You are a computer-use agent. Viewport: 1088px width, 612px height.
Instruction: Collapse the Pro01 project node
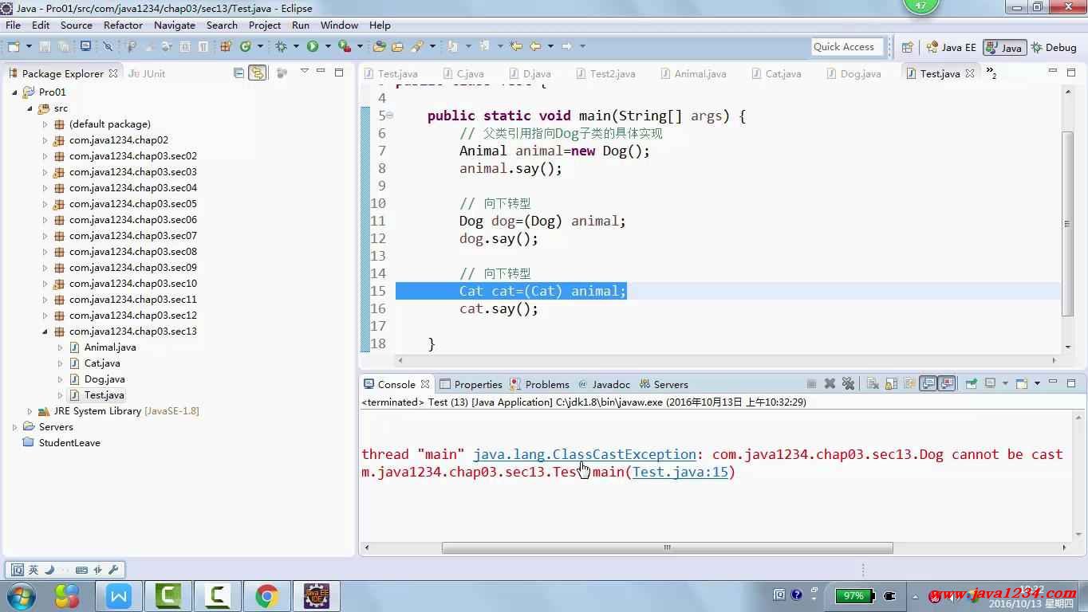pos(14,92)
